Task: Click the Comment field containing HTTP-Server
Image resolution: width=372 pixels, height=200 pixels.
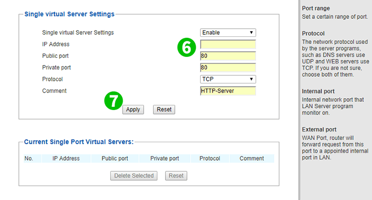Action: 228,91
